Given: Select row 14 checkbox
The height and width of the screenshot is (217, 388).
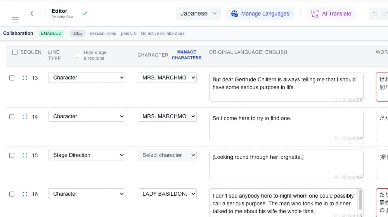Looking at the screenshot, I should tap(12, 117).
